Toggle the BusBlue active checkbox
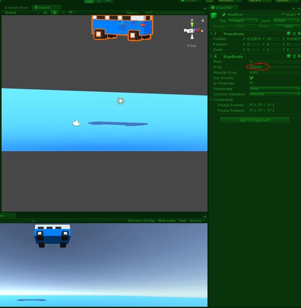Screen dimensions: 301x308 pyautogui.click(x=224, y=14)
